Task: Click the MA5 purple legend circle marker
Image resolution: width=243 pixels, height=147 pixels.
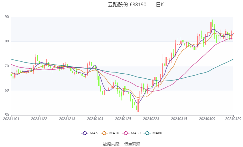Action: pyautogui.click(x=84, y=133)
